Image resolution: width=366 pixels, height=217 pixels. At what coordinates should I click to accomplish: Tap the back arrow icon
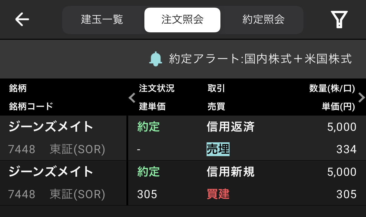[22, 20]
